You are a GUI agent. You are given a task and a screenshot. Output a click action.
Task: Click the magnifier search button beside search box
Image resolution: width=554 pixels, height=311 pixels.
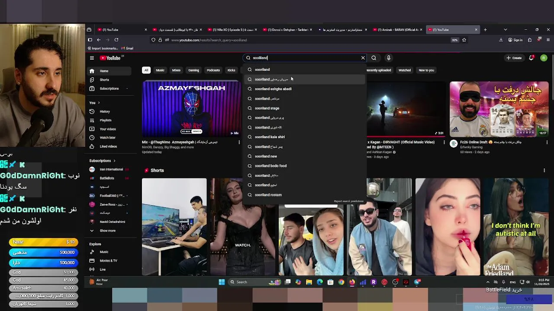374,58
